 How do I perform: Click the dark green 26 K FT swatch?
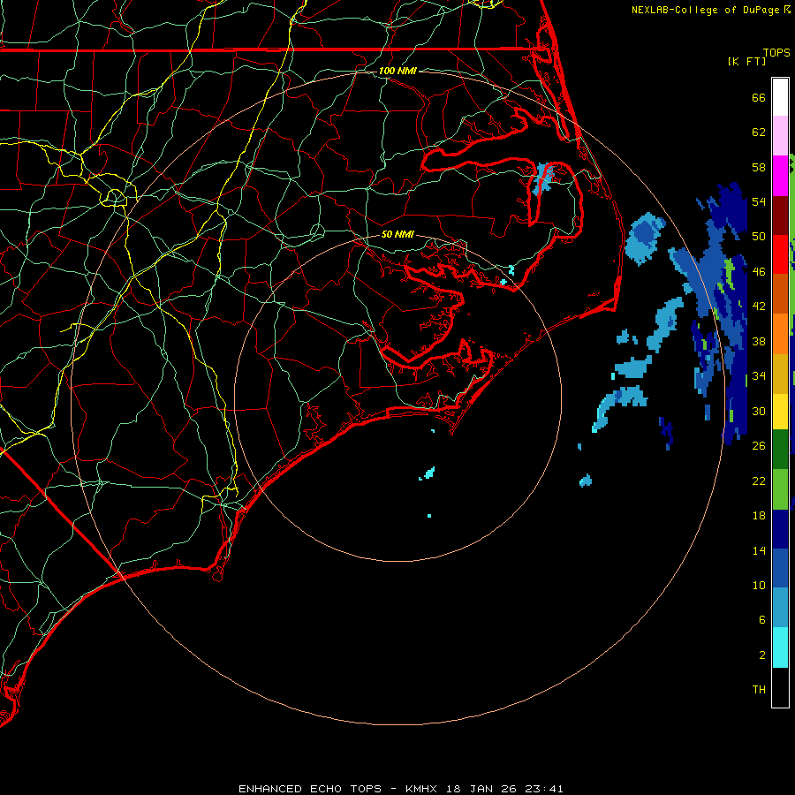tap(780, 450)
